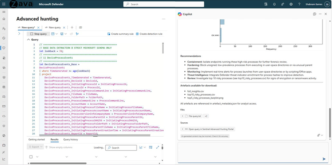Close the first New query* tab
This screenshot has width=332, height=165.
point(38,27)
